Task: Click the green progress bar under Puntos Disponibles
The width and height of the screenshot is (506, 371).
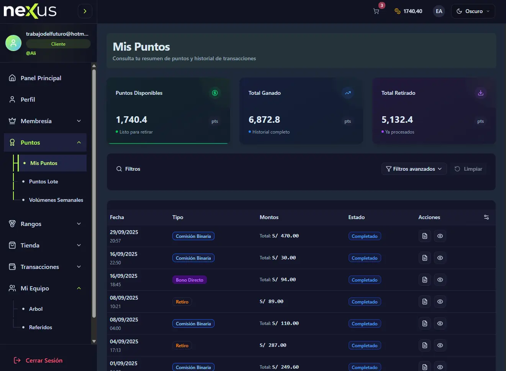Action: [x=168, y=143]
